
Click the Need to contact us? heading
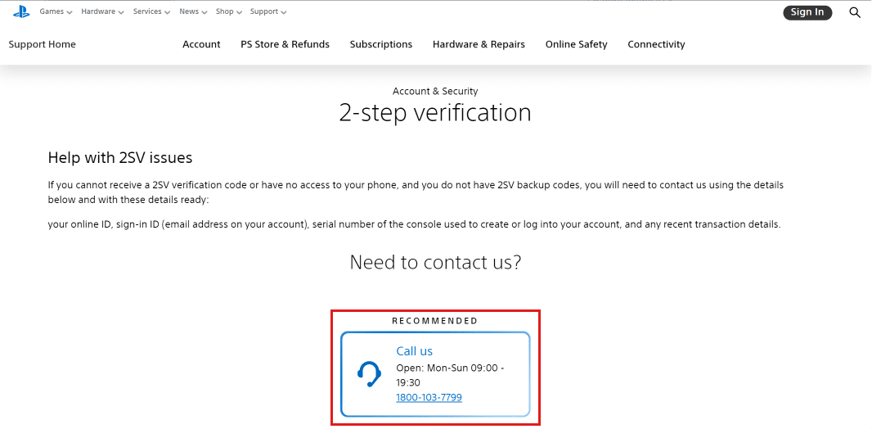(x=435, y=262)
